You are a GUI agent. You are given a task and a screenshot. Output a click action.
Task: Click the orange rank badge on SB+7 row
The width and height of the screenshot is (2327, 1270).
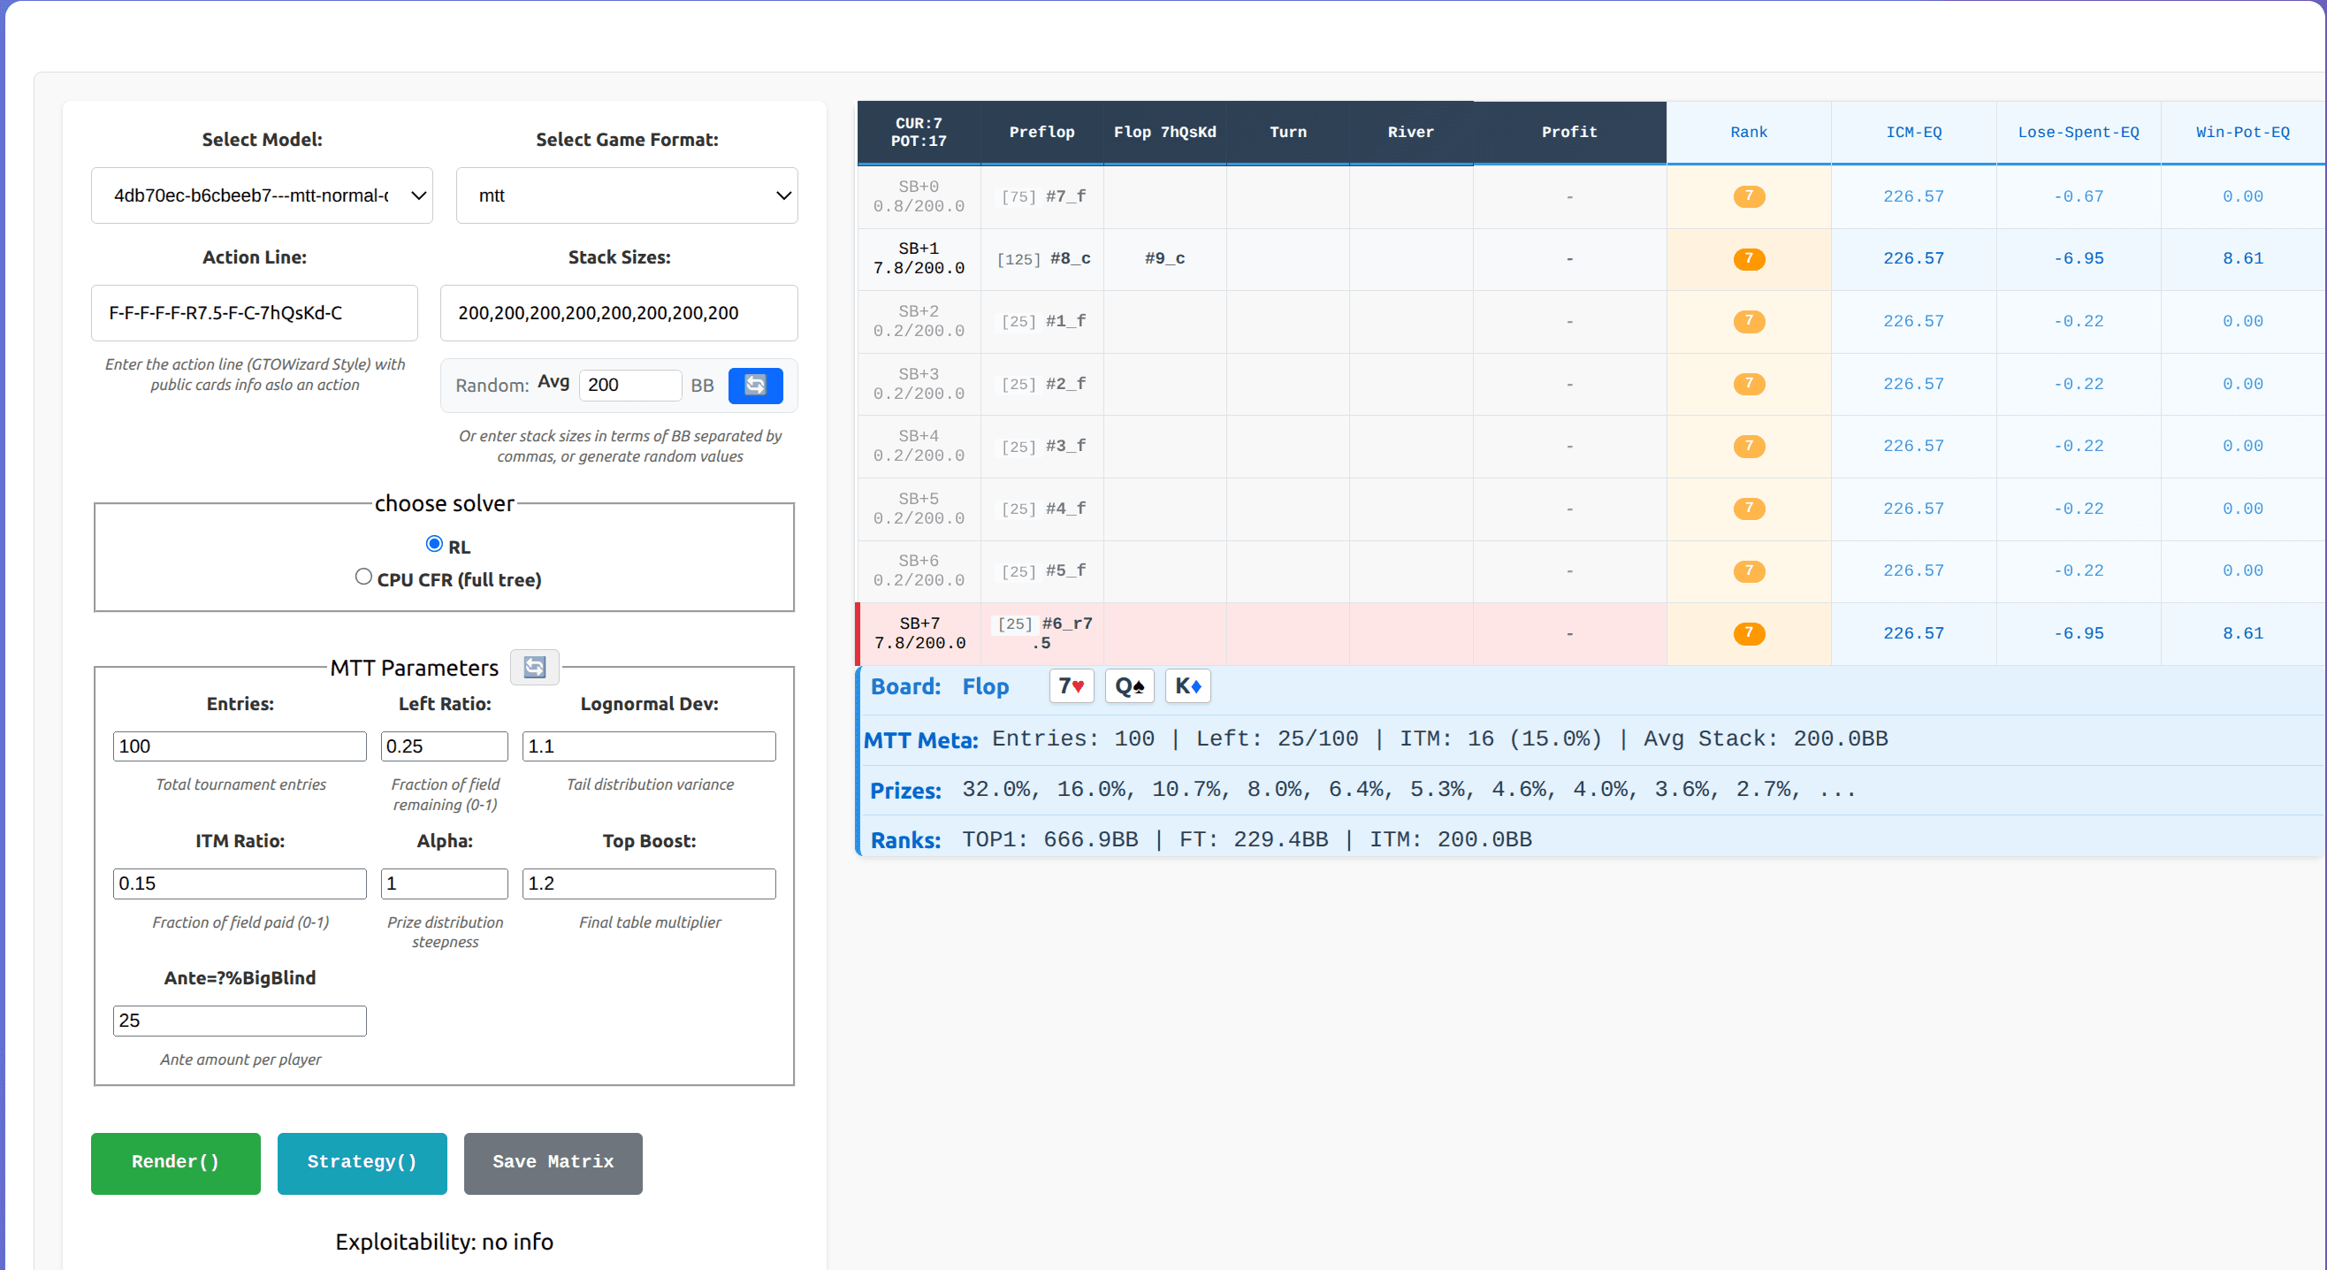coord(1749,632)
